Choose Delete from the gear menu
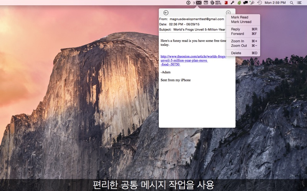 [243, 53]
